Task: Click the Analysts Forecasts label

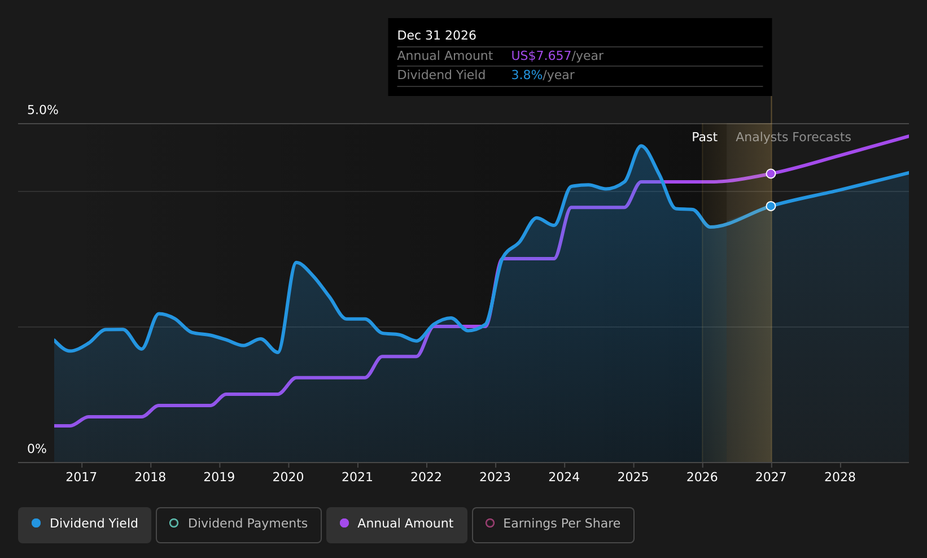Action: click(x=793, y=137)
